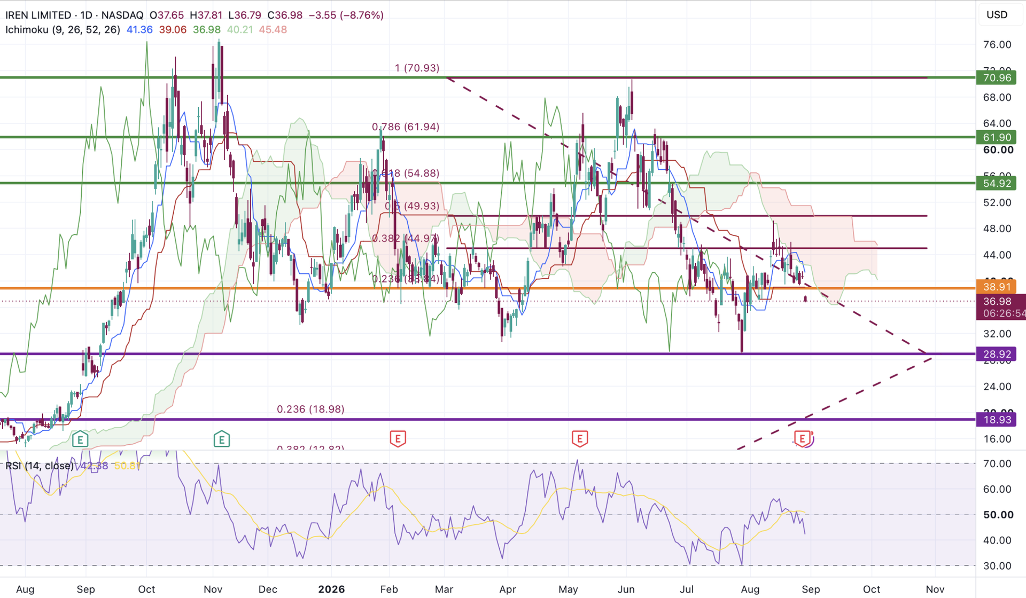The width and height of the screenshot is (1026, 598).
Task: Click the 70.96 green price label
Action: pyautogui.click(x=997, y=78)
